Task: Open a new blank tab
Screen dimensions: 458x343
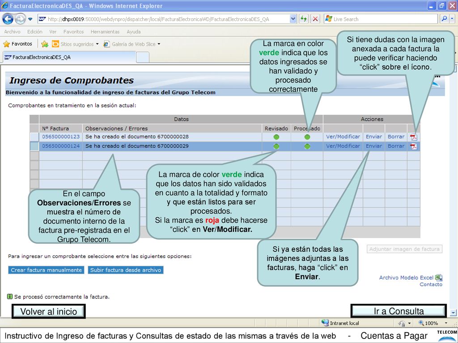Action: [x=143, y=57]
